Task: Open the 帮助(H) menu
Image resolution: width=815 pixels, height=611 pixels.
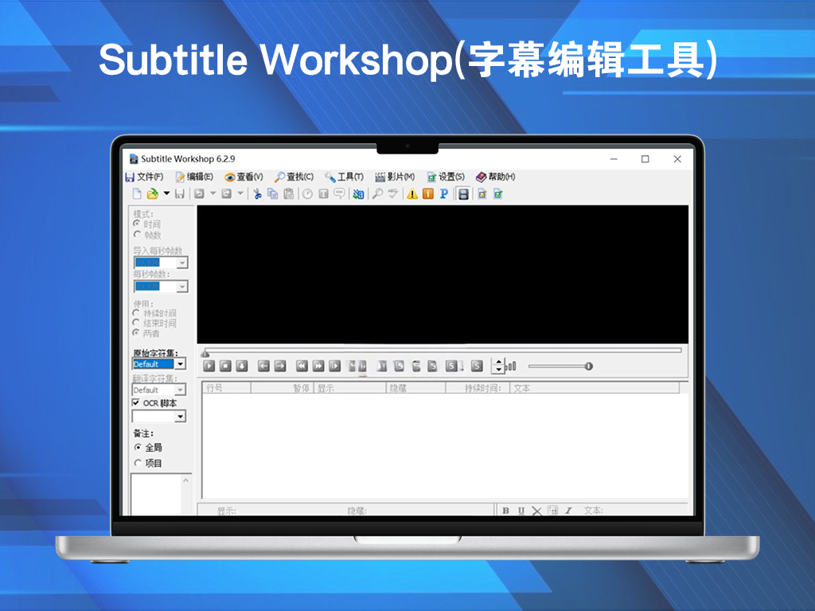Action: coord(495,177)
